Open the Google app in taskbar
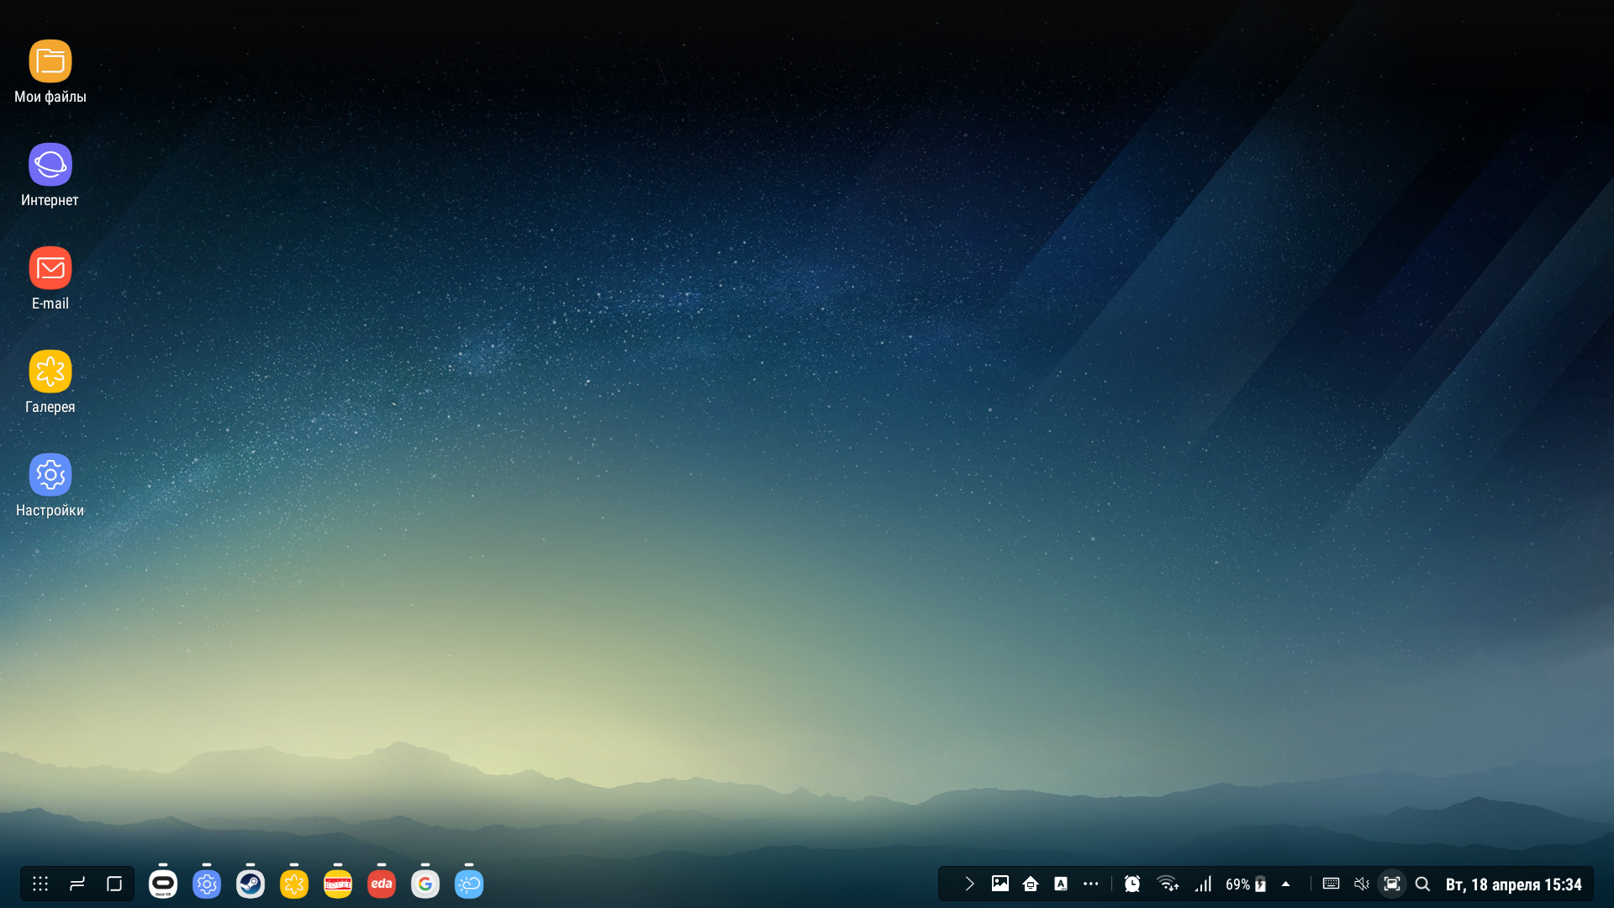The width and height of the screenshot is (1614, 908). [425, 884]
